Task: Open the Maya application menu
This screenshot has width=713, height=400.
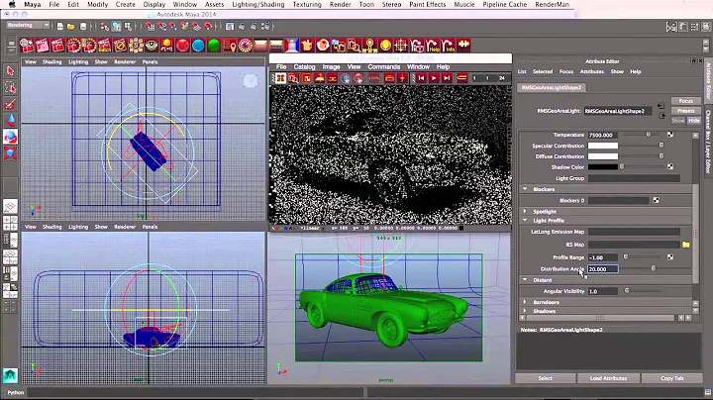Action: click(x=32, y=4)
